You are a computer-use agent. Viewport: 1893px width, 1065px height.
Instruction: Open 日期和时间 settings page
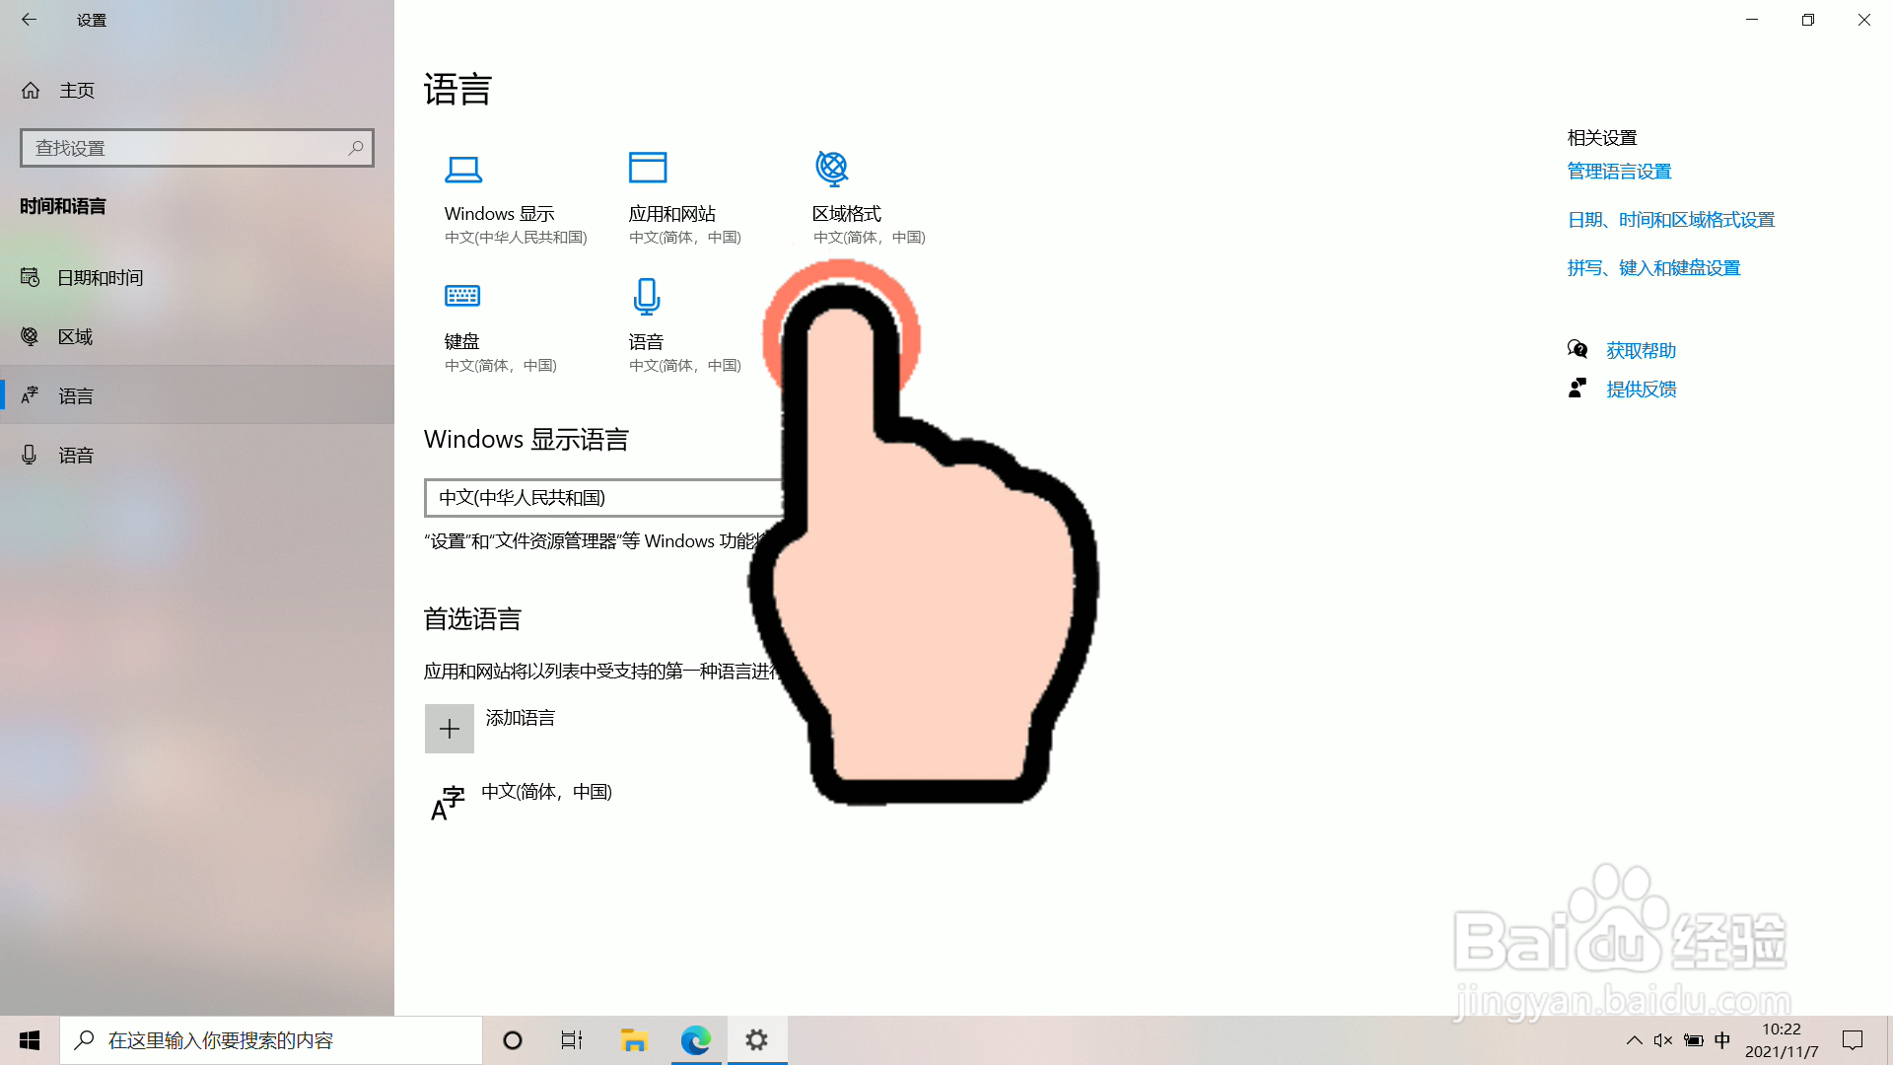[197, 278]
